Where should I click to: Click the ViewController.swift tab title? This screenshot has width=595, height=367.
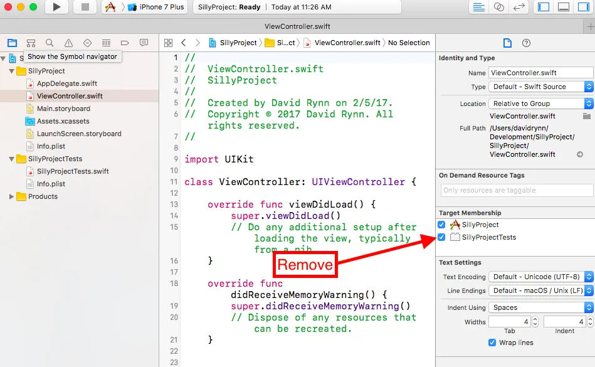pyautogui.click(x=297, y=26)
